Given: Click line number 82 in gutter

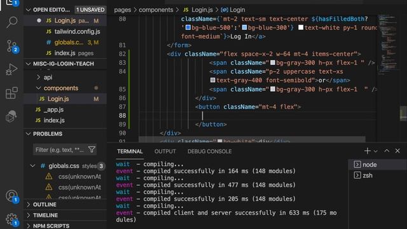Looking at the screenshot, I should click(122, 54).
